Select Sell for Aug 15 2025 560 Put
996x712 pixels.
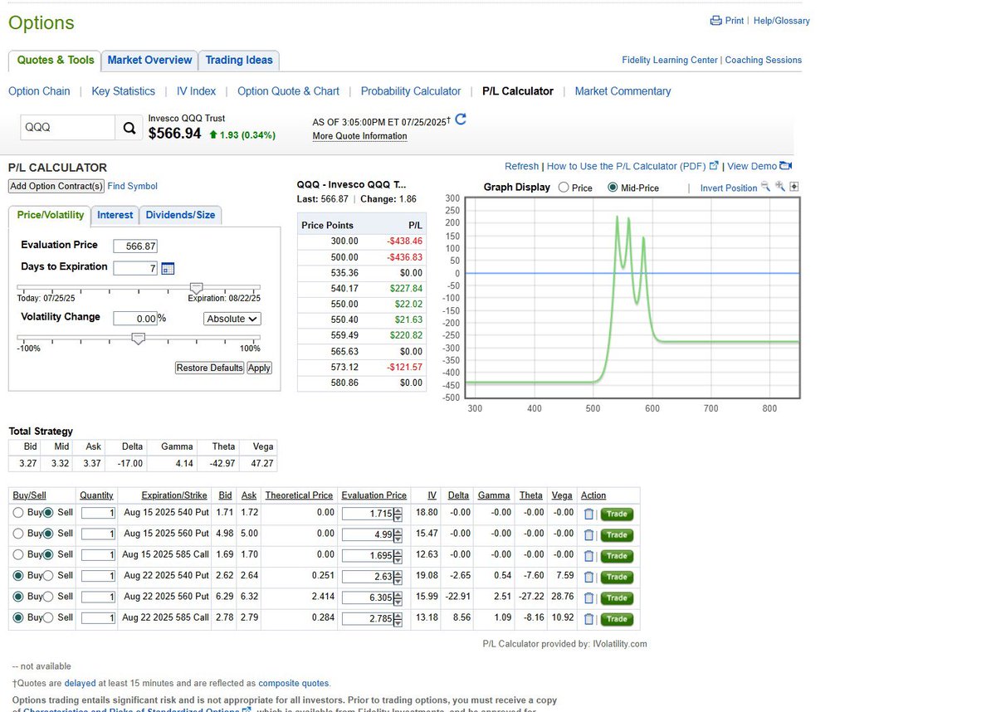47,534
